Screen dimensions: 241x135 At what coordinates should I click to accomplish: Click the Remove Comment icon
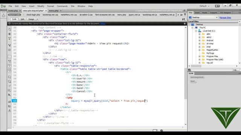(x=9, y=82)
